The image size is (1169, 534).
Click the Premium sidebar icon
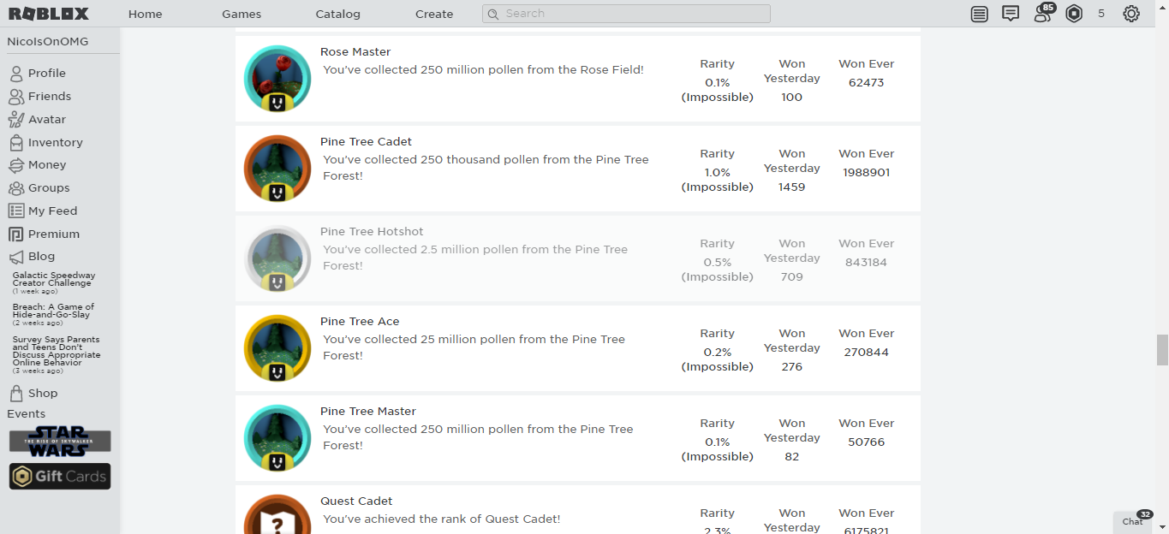16,234
